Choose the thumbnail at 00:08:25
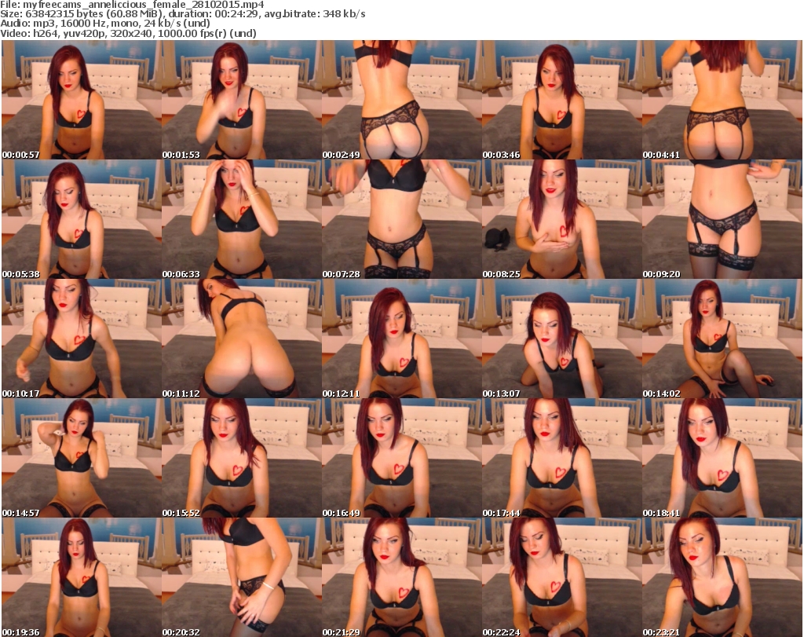The width and height of the screenshot is (804, 637). [561, 219]
